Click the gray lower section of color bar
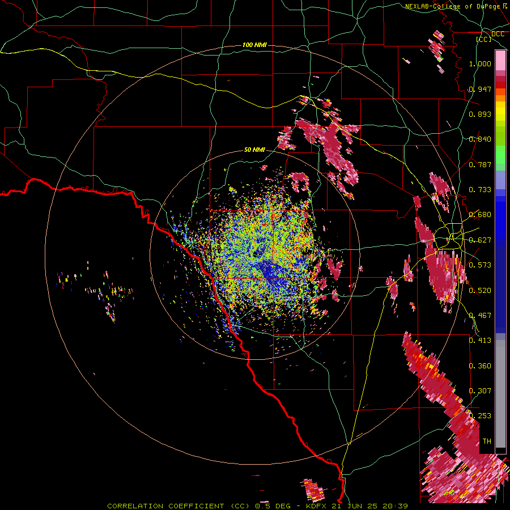The width and height of the screenshot is (510, 510). [x=500, y=394]
